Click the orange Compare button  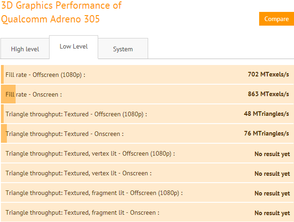[x=277, y=19]
